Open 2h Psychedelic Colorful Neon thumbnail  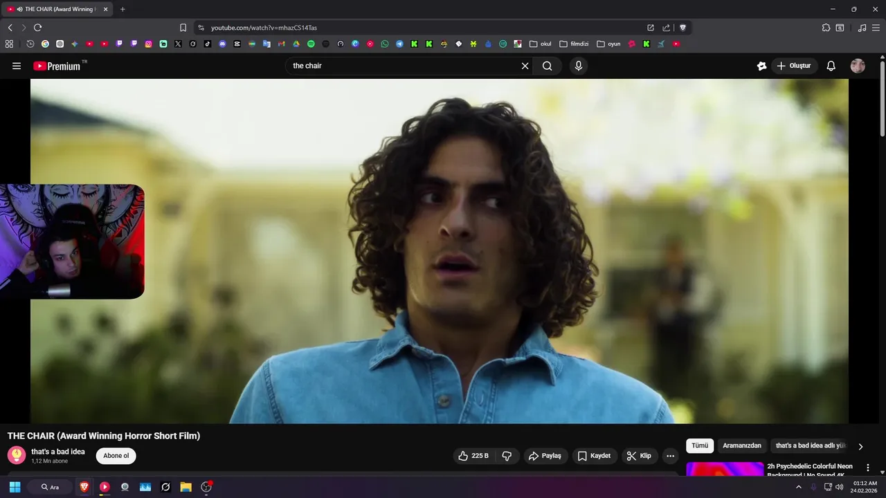[x=725, y=469]
